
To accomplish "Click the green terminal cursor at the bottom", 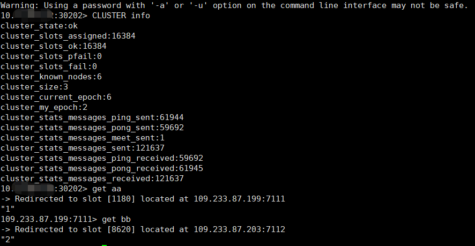I will coord(104,245).
